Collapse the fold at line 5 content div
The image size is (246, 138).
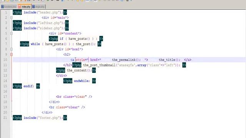[12, 33]
